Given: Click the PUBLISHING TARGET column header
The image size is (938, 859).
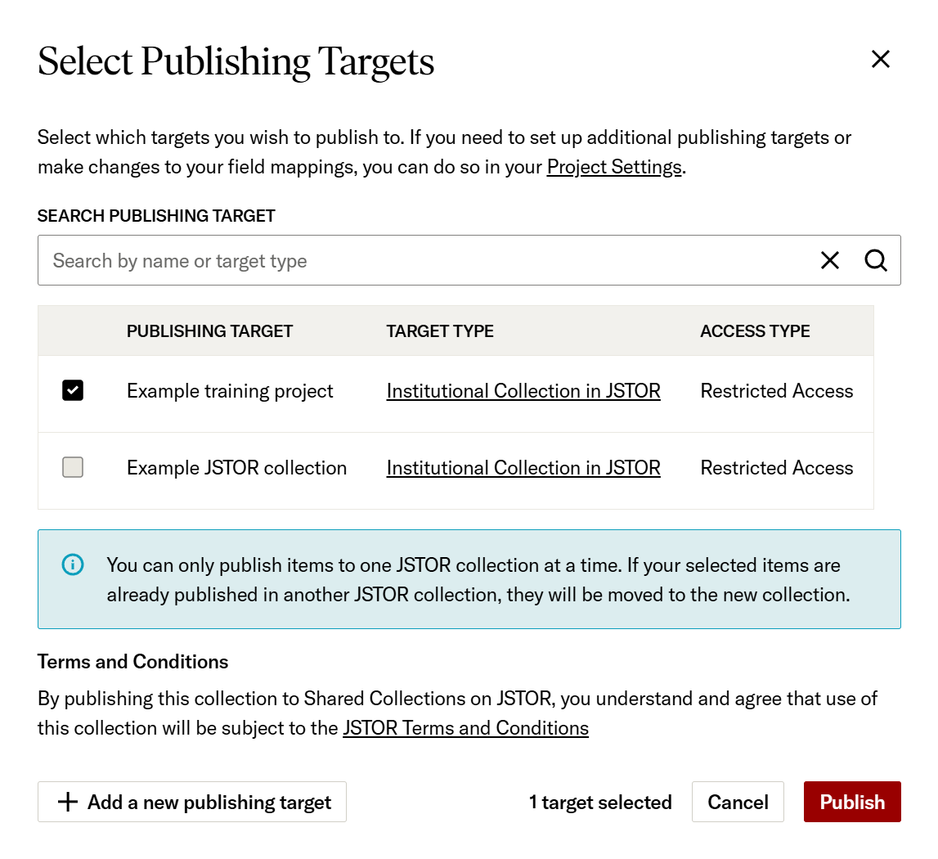Looking at the screenshot, I should 210,331.
